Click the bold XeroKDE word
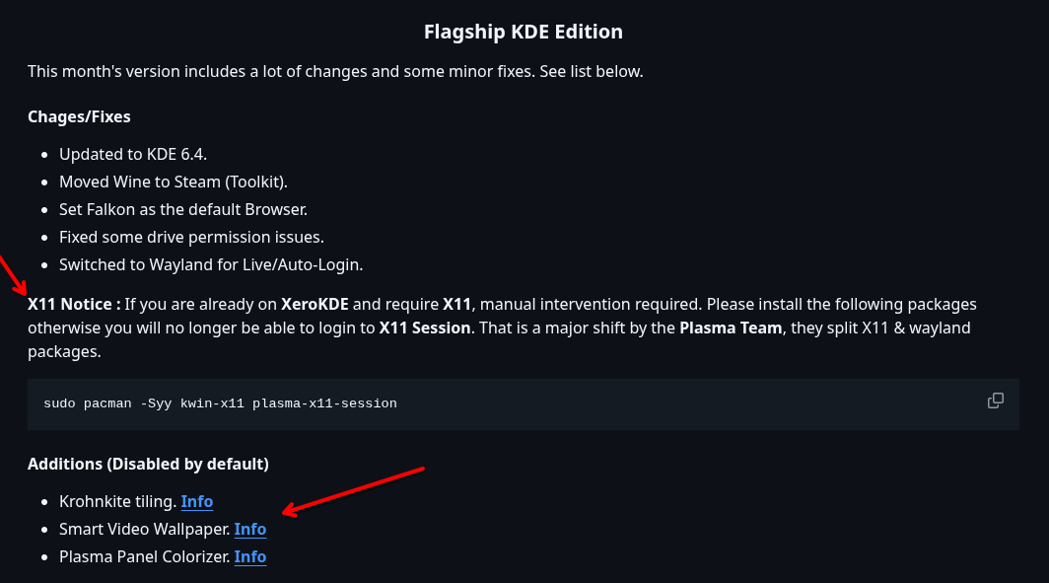This screenshot has height=583, width=1049. tap(315, 304)
